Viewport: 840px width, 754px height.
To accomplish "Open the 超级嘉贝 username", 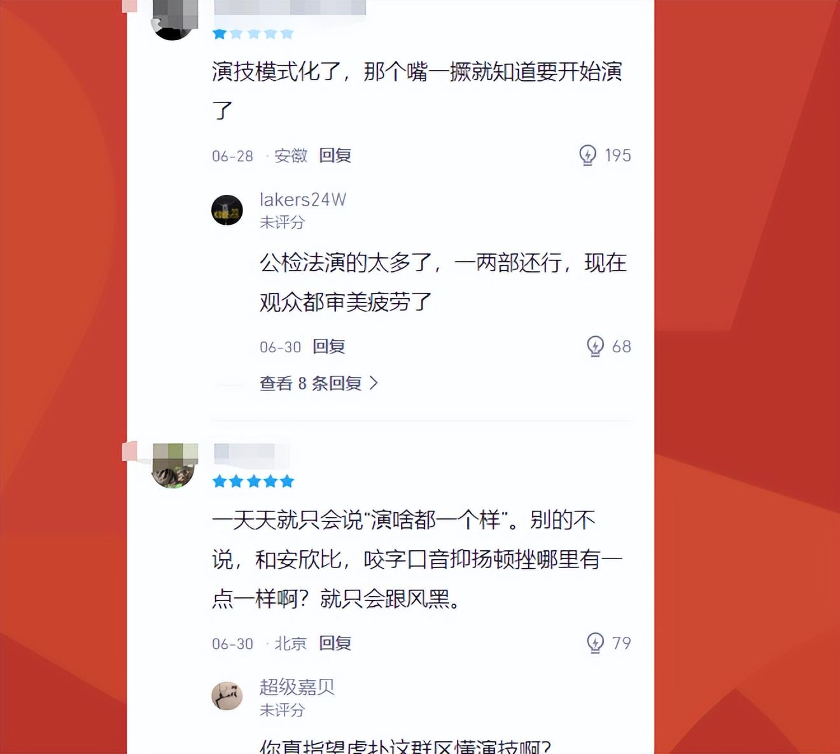I will [297, 686].
